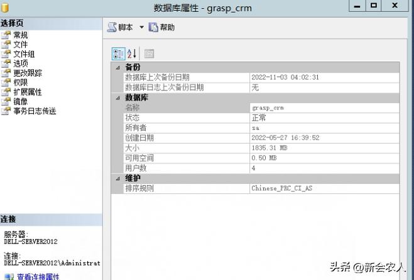Select the 权限 page
This screenshot has width=414, height=280.
pos(21,82)
